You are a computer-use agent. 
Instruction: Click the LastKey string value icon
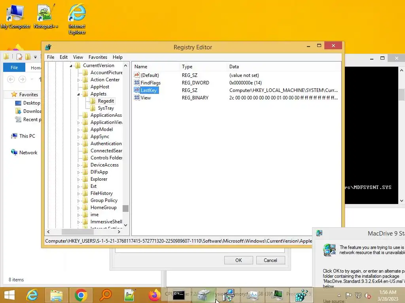point(136,90)
